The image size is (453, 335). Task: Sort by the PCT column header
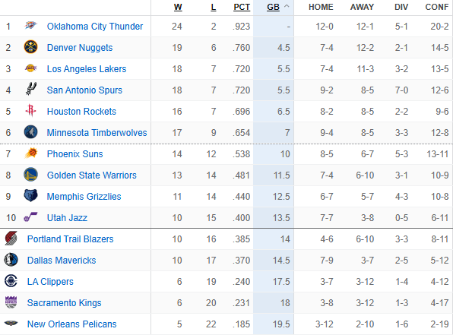[x=242, y=7]
